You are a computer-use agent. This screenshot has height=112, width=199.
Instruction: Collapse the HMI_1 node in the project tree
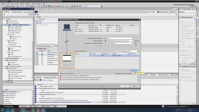5,25
